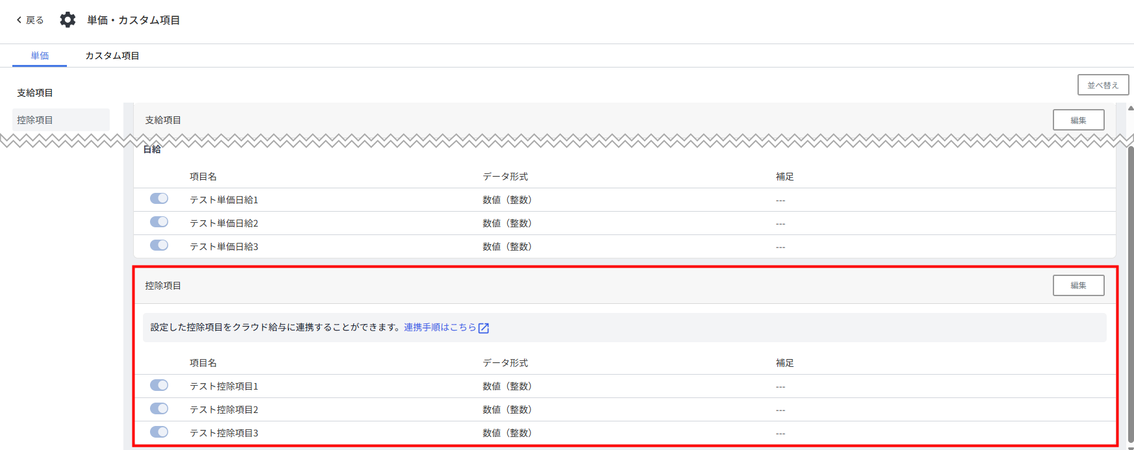This screenshot has height=450, width=1134.
Task: Open the 連携手順はこちら link
Action: pos(440,327)
